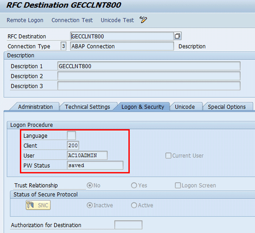The width and height of the screenshot is (255, 233).
Task: Enable the Current User checkbox
Action: pyautogui.click(x=168, y=156)
